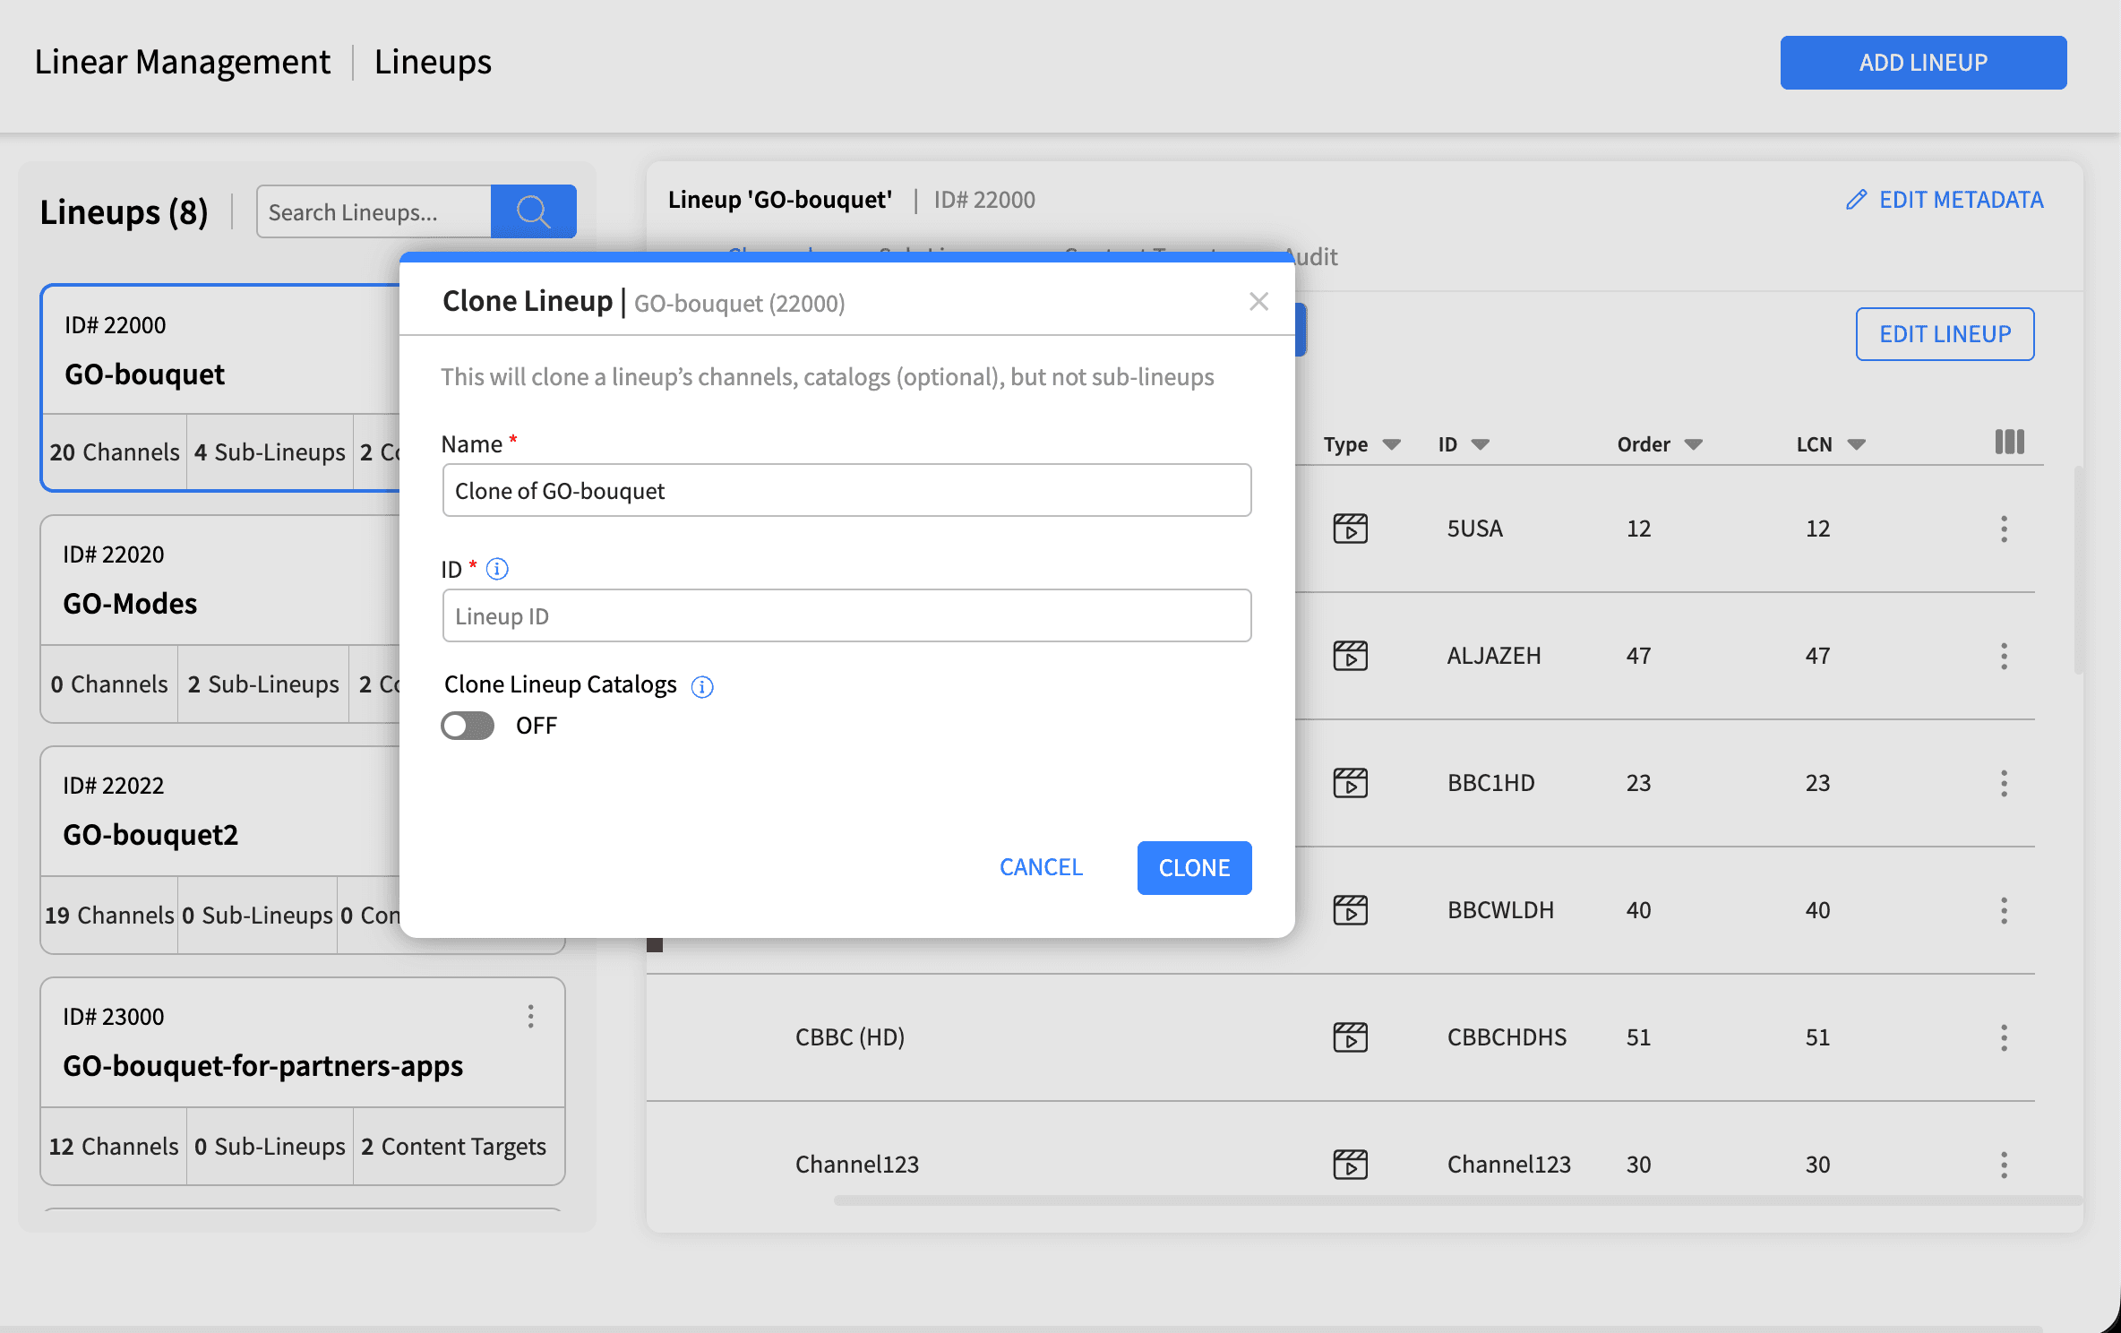
Task: Click '2 Content Targets' on partners-apps card
Action: [x=453, y=1147]
